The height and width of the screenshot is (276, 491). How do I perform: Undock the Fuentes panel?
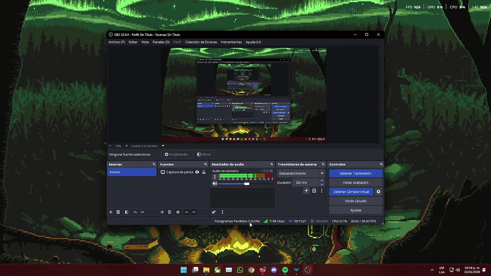point(205,164)
